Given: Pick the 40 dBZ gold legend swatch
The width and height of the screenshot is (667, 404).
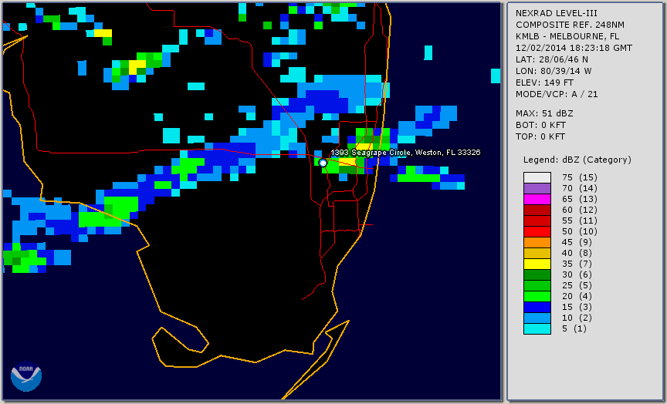Looking at the screenshot, I should click(537, 253).
